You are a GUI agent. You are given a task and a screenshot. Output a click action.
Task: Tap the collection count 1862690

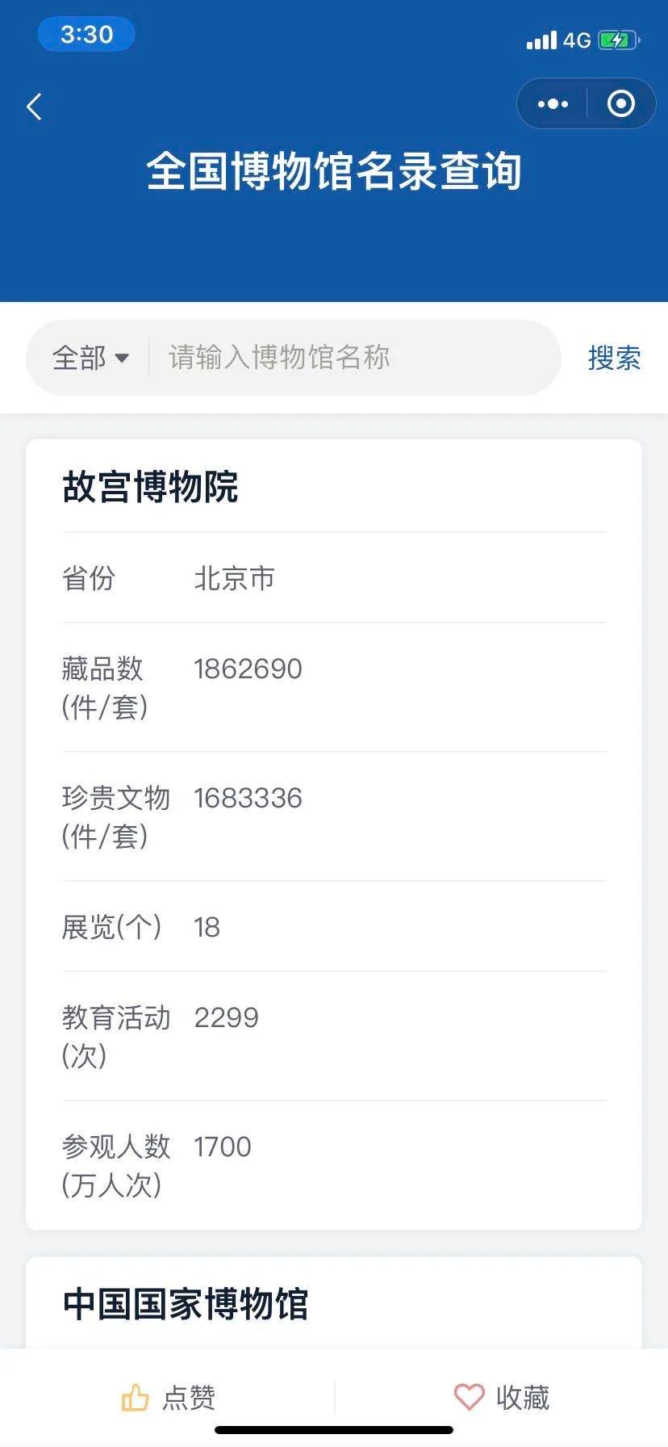[248, 669]
